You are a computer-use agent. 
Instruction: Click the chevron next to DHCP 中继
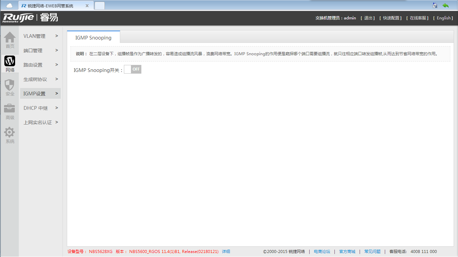coord(57,108)
